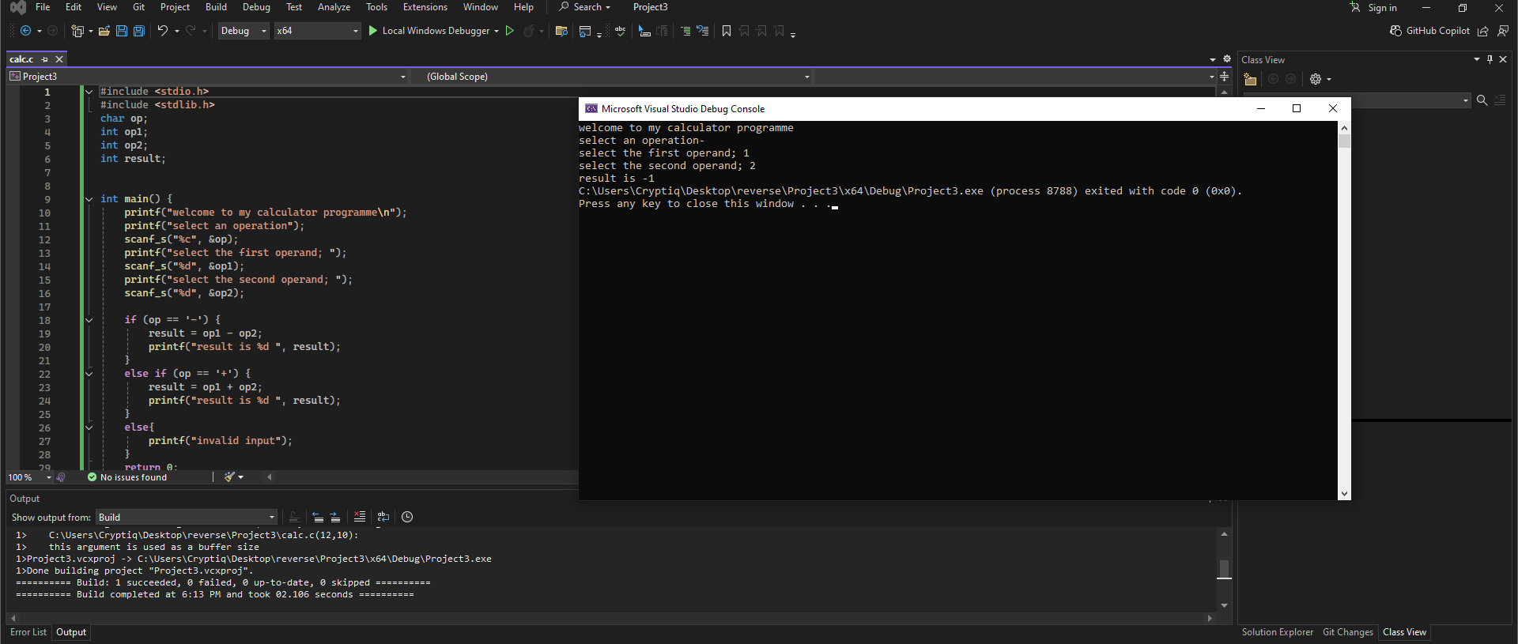Viewport: 1518px width, 644px height.
Task: Switch to Error List tab
Action: [x=28, y=632]
